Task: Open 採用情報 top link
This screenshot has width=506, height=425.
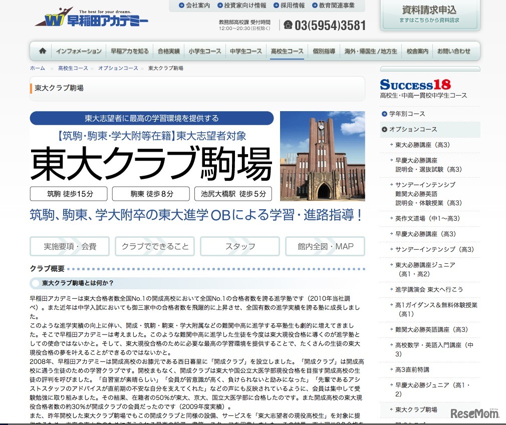Action: (x=293, y=5)
